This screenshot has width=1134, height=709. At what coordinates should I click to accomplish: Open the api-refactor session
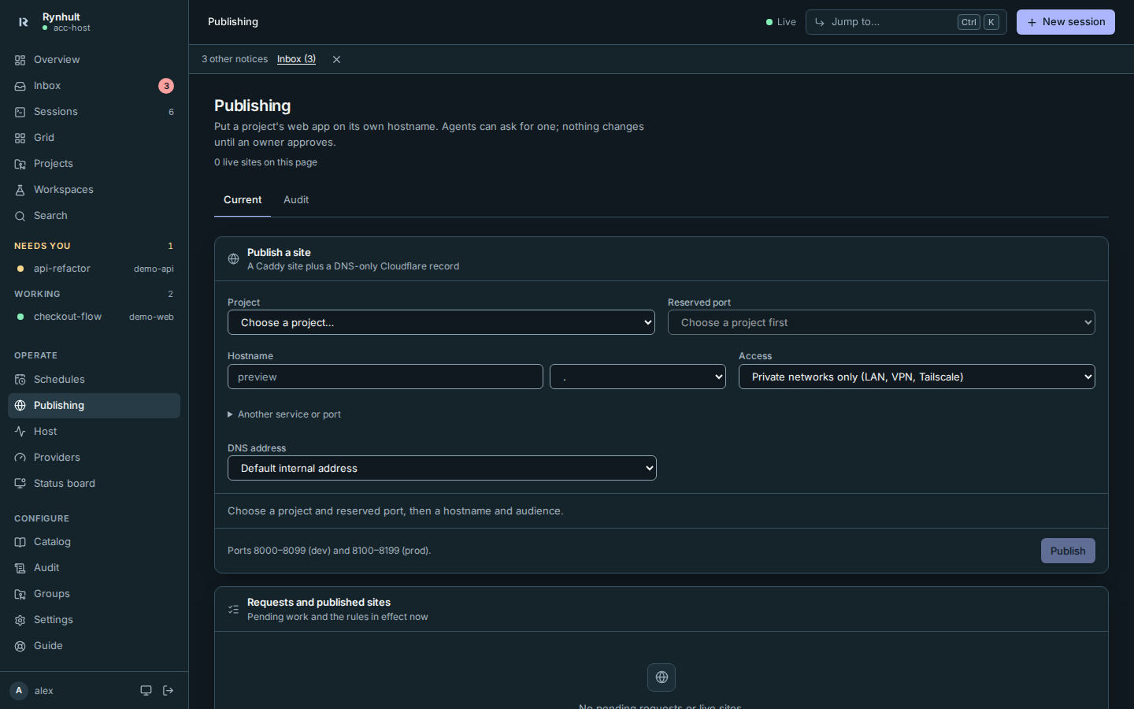(94, 269)
